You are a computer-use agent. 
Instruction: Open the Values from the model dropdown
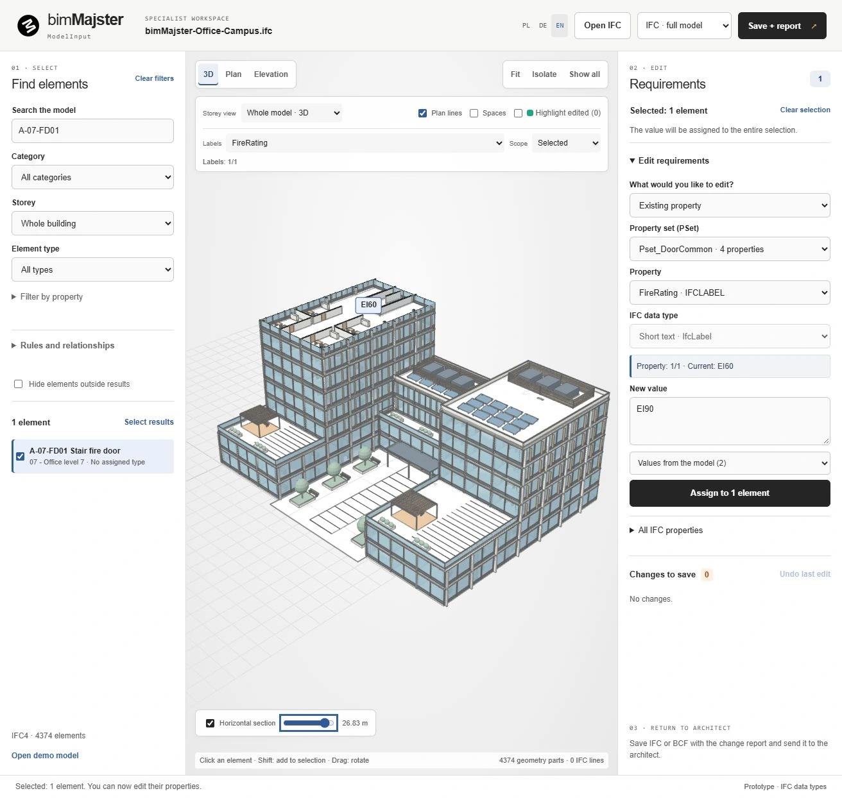tap(730, 463)
